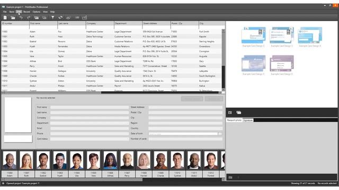This screenshot has height=190, width=339.
Task: Select Example Card Design 5 thumbnail
Action: [253, 63]
